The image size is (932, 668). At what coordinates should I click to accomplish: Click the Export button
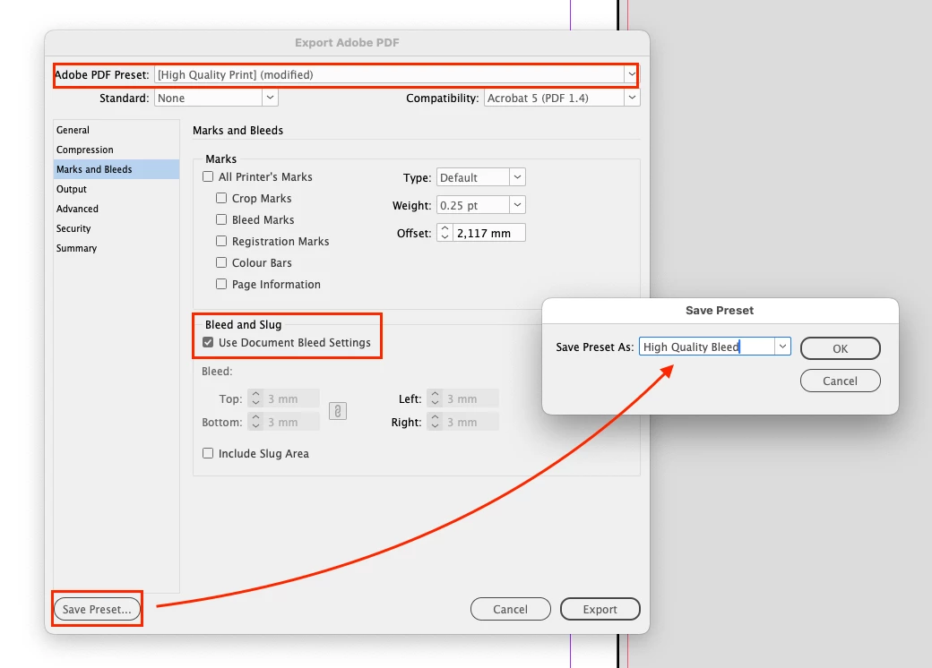(600, 609)
